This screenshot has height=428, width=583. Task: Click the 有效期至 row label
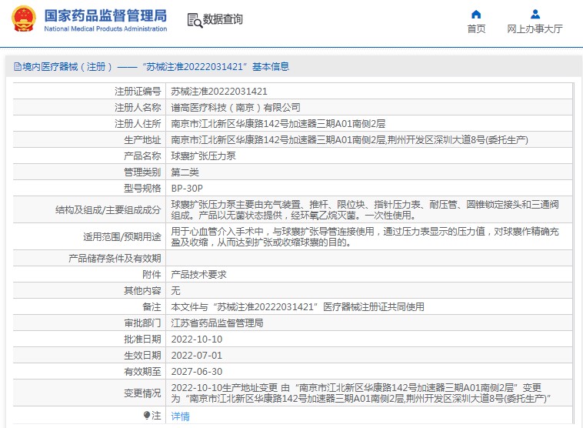(x=142, y=372)
